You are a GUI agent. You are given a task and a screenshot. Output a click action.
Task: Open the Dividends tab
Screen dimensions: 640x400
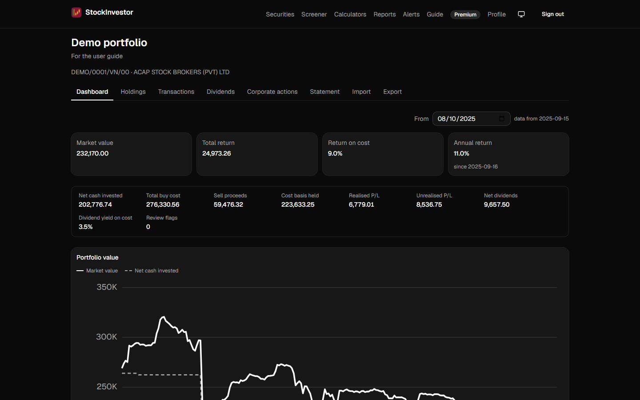click(220, 92)
